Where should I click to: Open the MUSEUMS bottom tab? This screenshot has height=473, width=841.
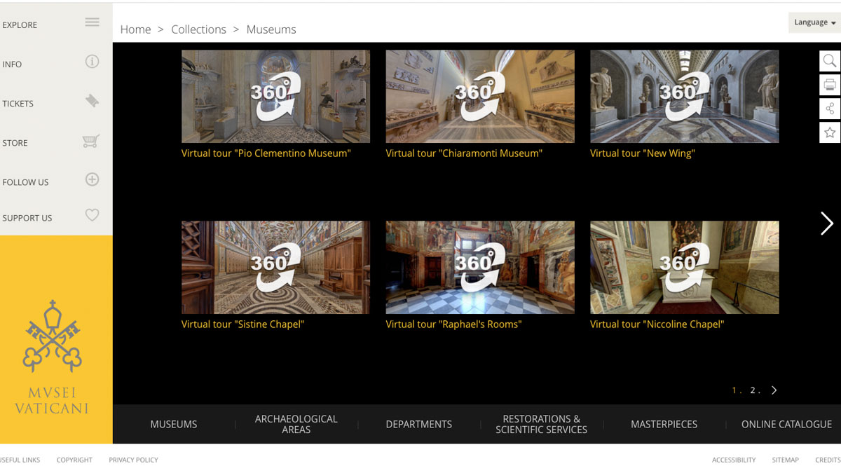[x=174, y=424]
